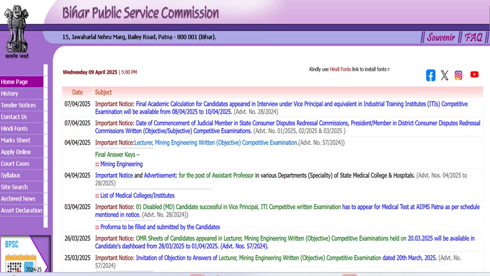The width and height of the screenshot is (490, 276).
Task: Open the Marks Sheet section
Action: 15,140
